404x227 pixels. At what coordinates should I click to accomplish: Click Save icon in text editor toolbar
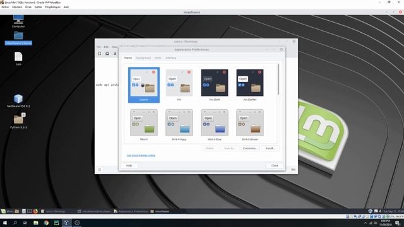[x=115, y=54]
